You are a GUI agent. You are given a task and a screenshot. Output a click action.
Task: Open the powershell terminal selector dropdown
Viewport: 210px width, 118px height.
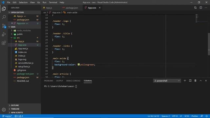point(167,81)
